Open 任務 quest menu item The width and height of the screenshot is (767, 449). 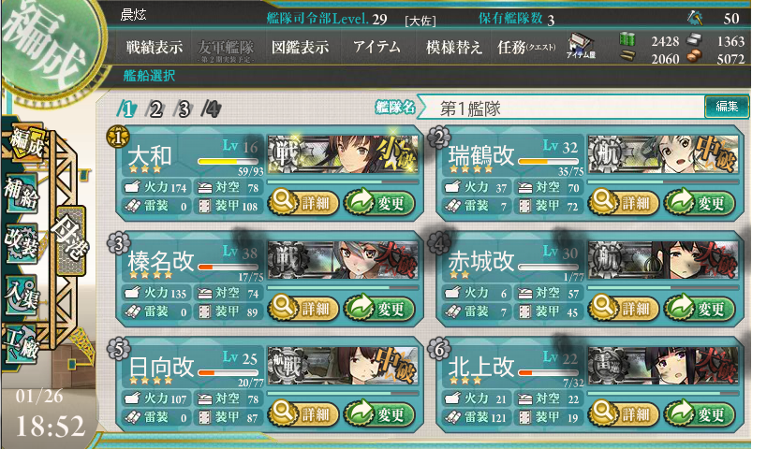pyautogui.click(x=526, y=47)
